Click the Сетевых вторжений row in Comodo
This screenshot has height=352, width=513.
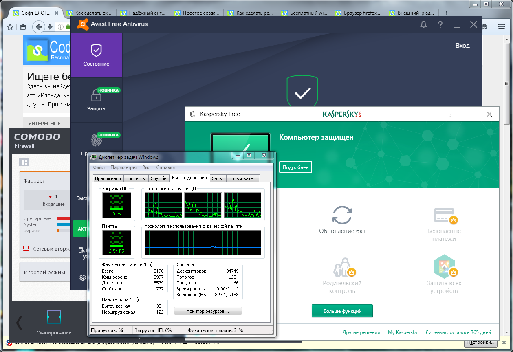(46, 249)
